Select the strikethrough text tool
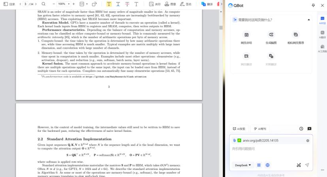Screen dimensions: 327x177 (127, 4)
